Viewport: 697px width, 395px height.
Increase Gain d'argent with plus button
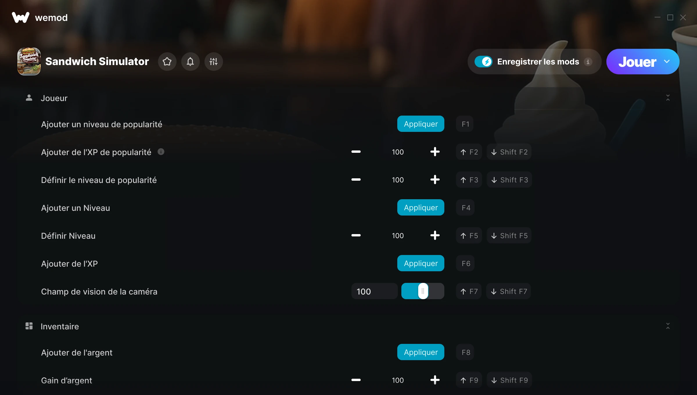tap(435, 380)
